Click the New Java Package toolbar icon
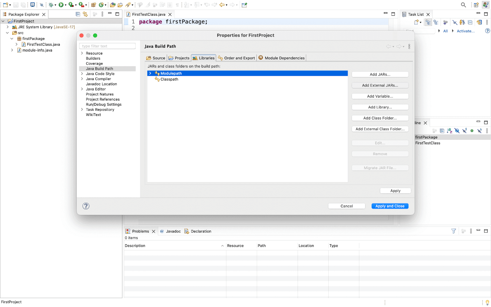The image size is (491, 307). [x=94, y=5]
